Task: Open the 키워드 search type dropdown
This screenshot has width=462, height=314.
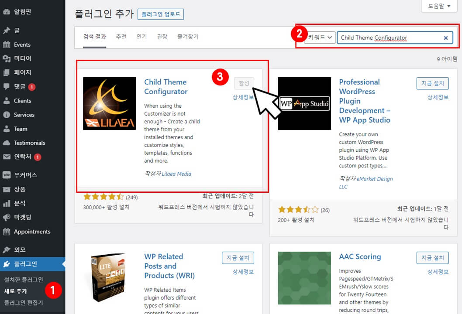Action: [x=320, y=38]
